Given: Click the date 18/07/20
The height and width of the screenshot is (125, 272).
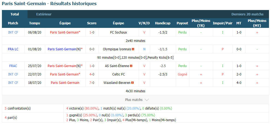Looking at the screenshot, I should tap(35, 83).
